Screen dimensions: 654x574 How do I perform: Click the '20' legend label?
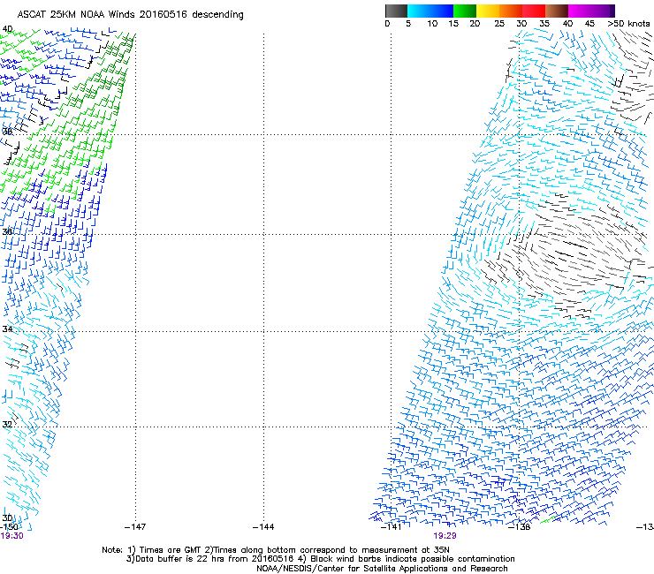[x=475, y=24]
